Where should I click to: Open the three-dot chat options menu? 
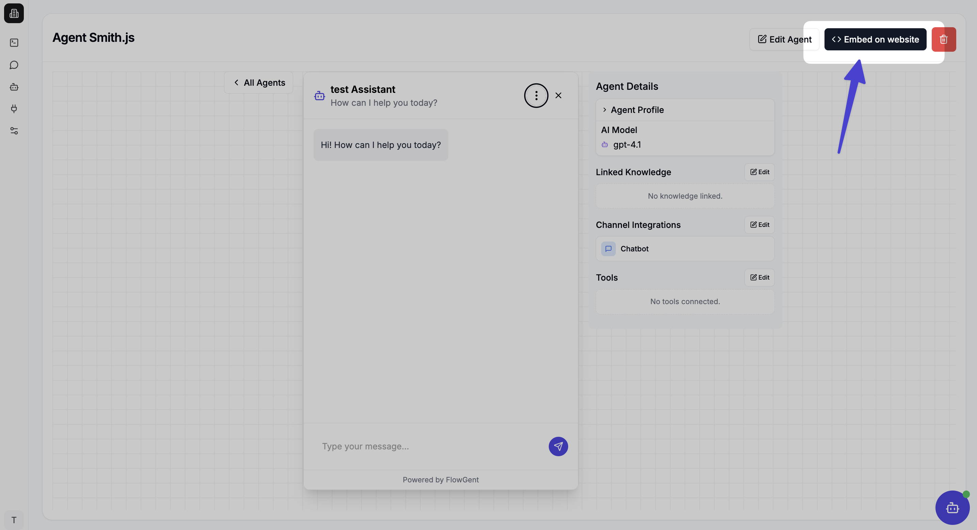point(536,96)
